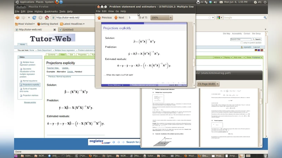Expand the Actions dropdown menu

[x=217, y=57]
